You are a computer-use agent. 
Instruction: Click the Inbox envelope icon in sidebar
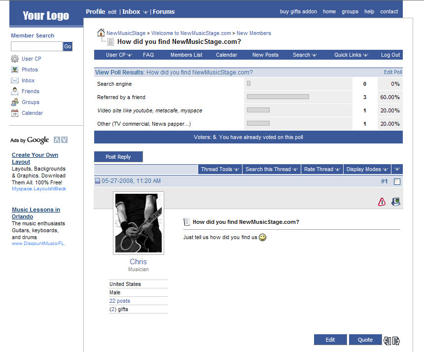15,80
